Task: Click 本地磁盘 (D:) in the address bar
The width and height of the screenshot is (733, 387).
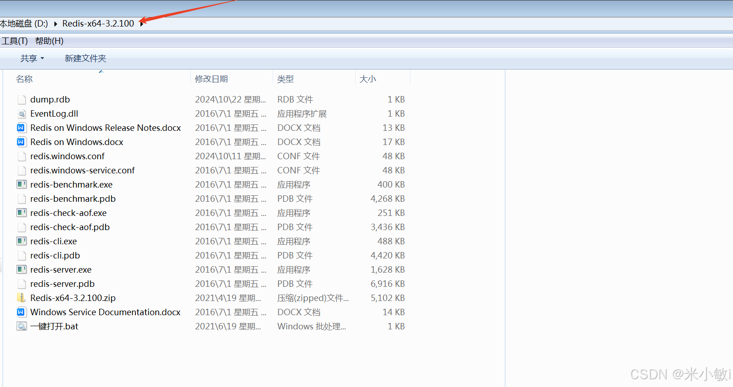Action: [24, 23]
